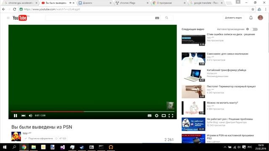
Task: Open video 'Стим ошибка записи на диск - решение'
Action: (231, 34)
